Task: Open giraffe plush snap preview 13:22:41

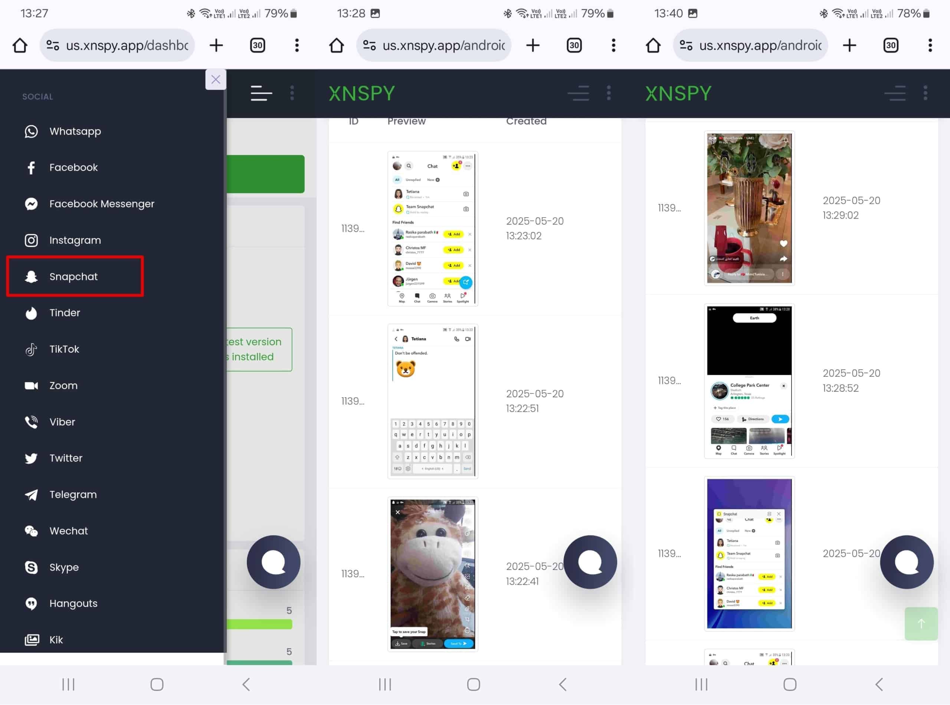Action: 433,574
